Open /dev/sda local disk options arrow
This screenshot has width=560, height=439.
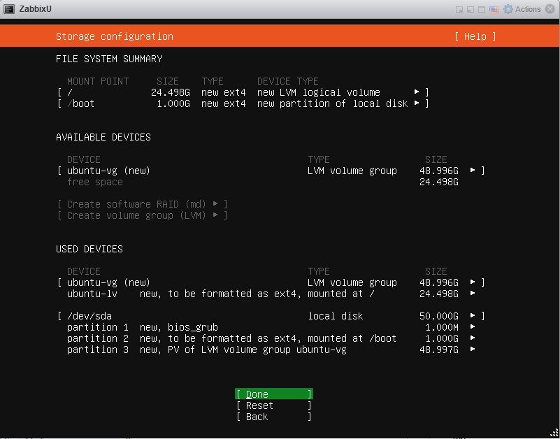[473, 316]
